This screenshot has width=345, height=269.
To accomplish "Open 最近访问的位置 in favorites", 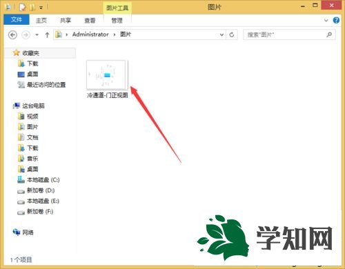I will (46, 85).
